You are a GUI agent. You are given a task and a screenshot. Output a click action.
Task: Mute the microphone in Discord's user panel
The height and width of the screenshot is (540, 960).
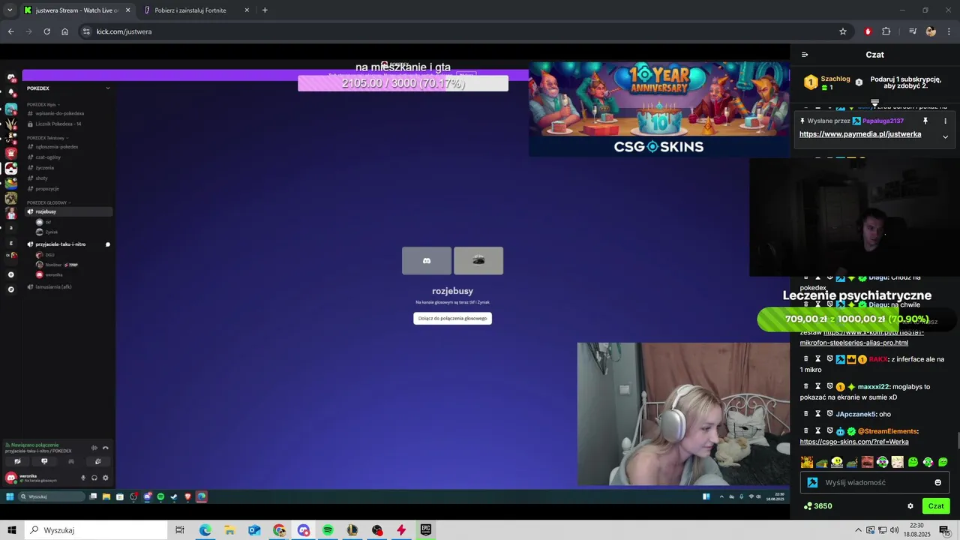[x=83, y=478]
